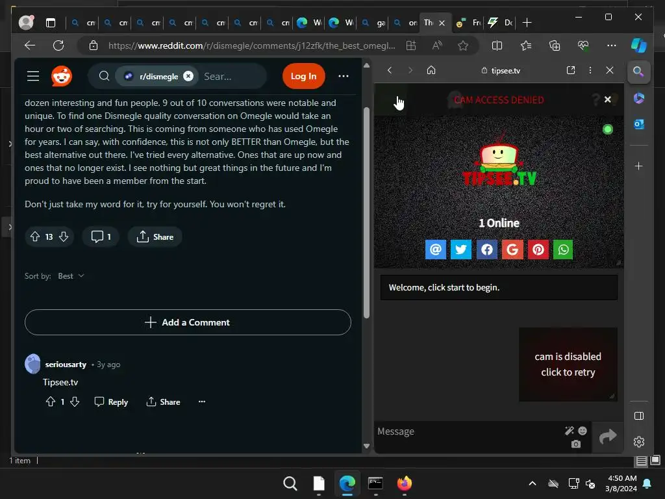Share Tipsee via email icon
The width and height of the screenshot is (665, 499).
point(436,249)
